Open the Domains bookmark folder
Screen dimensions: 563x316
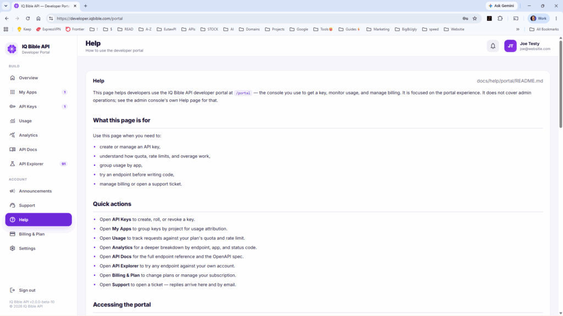(249, 30)
